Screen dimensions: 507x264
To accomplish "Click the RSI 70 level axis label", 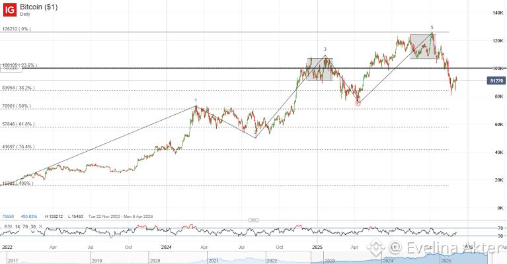I will (500, 228).
